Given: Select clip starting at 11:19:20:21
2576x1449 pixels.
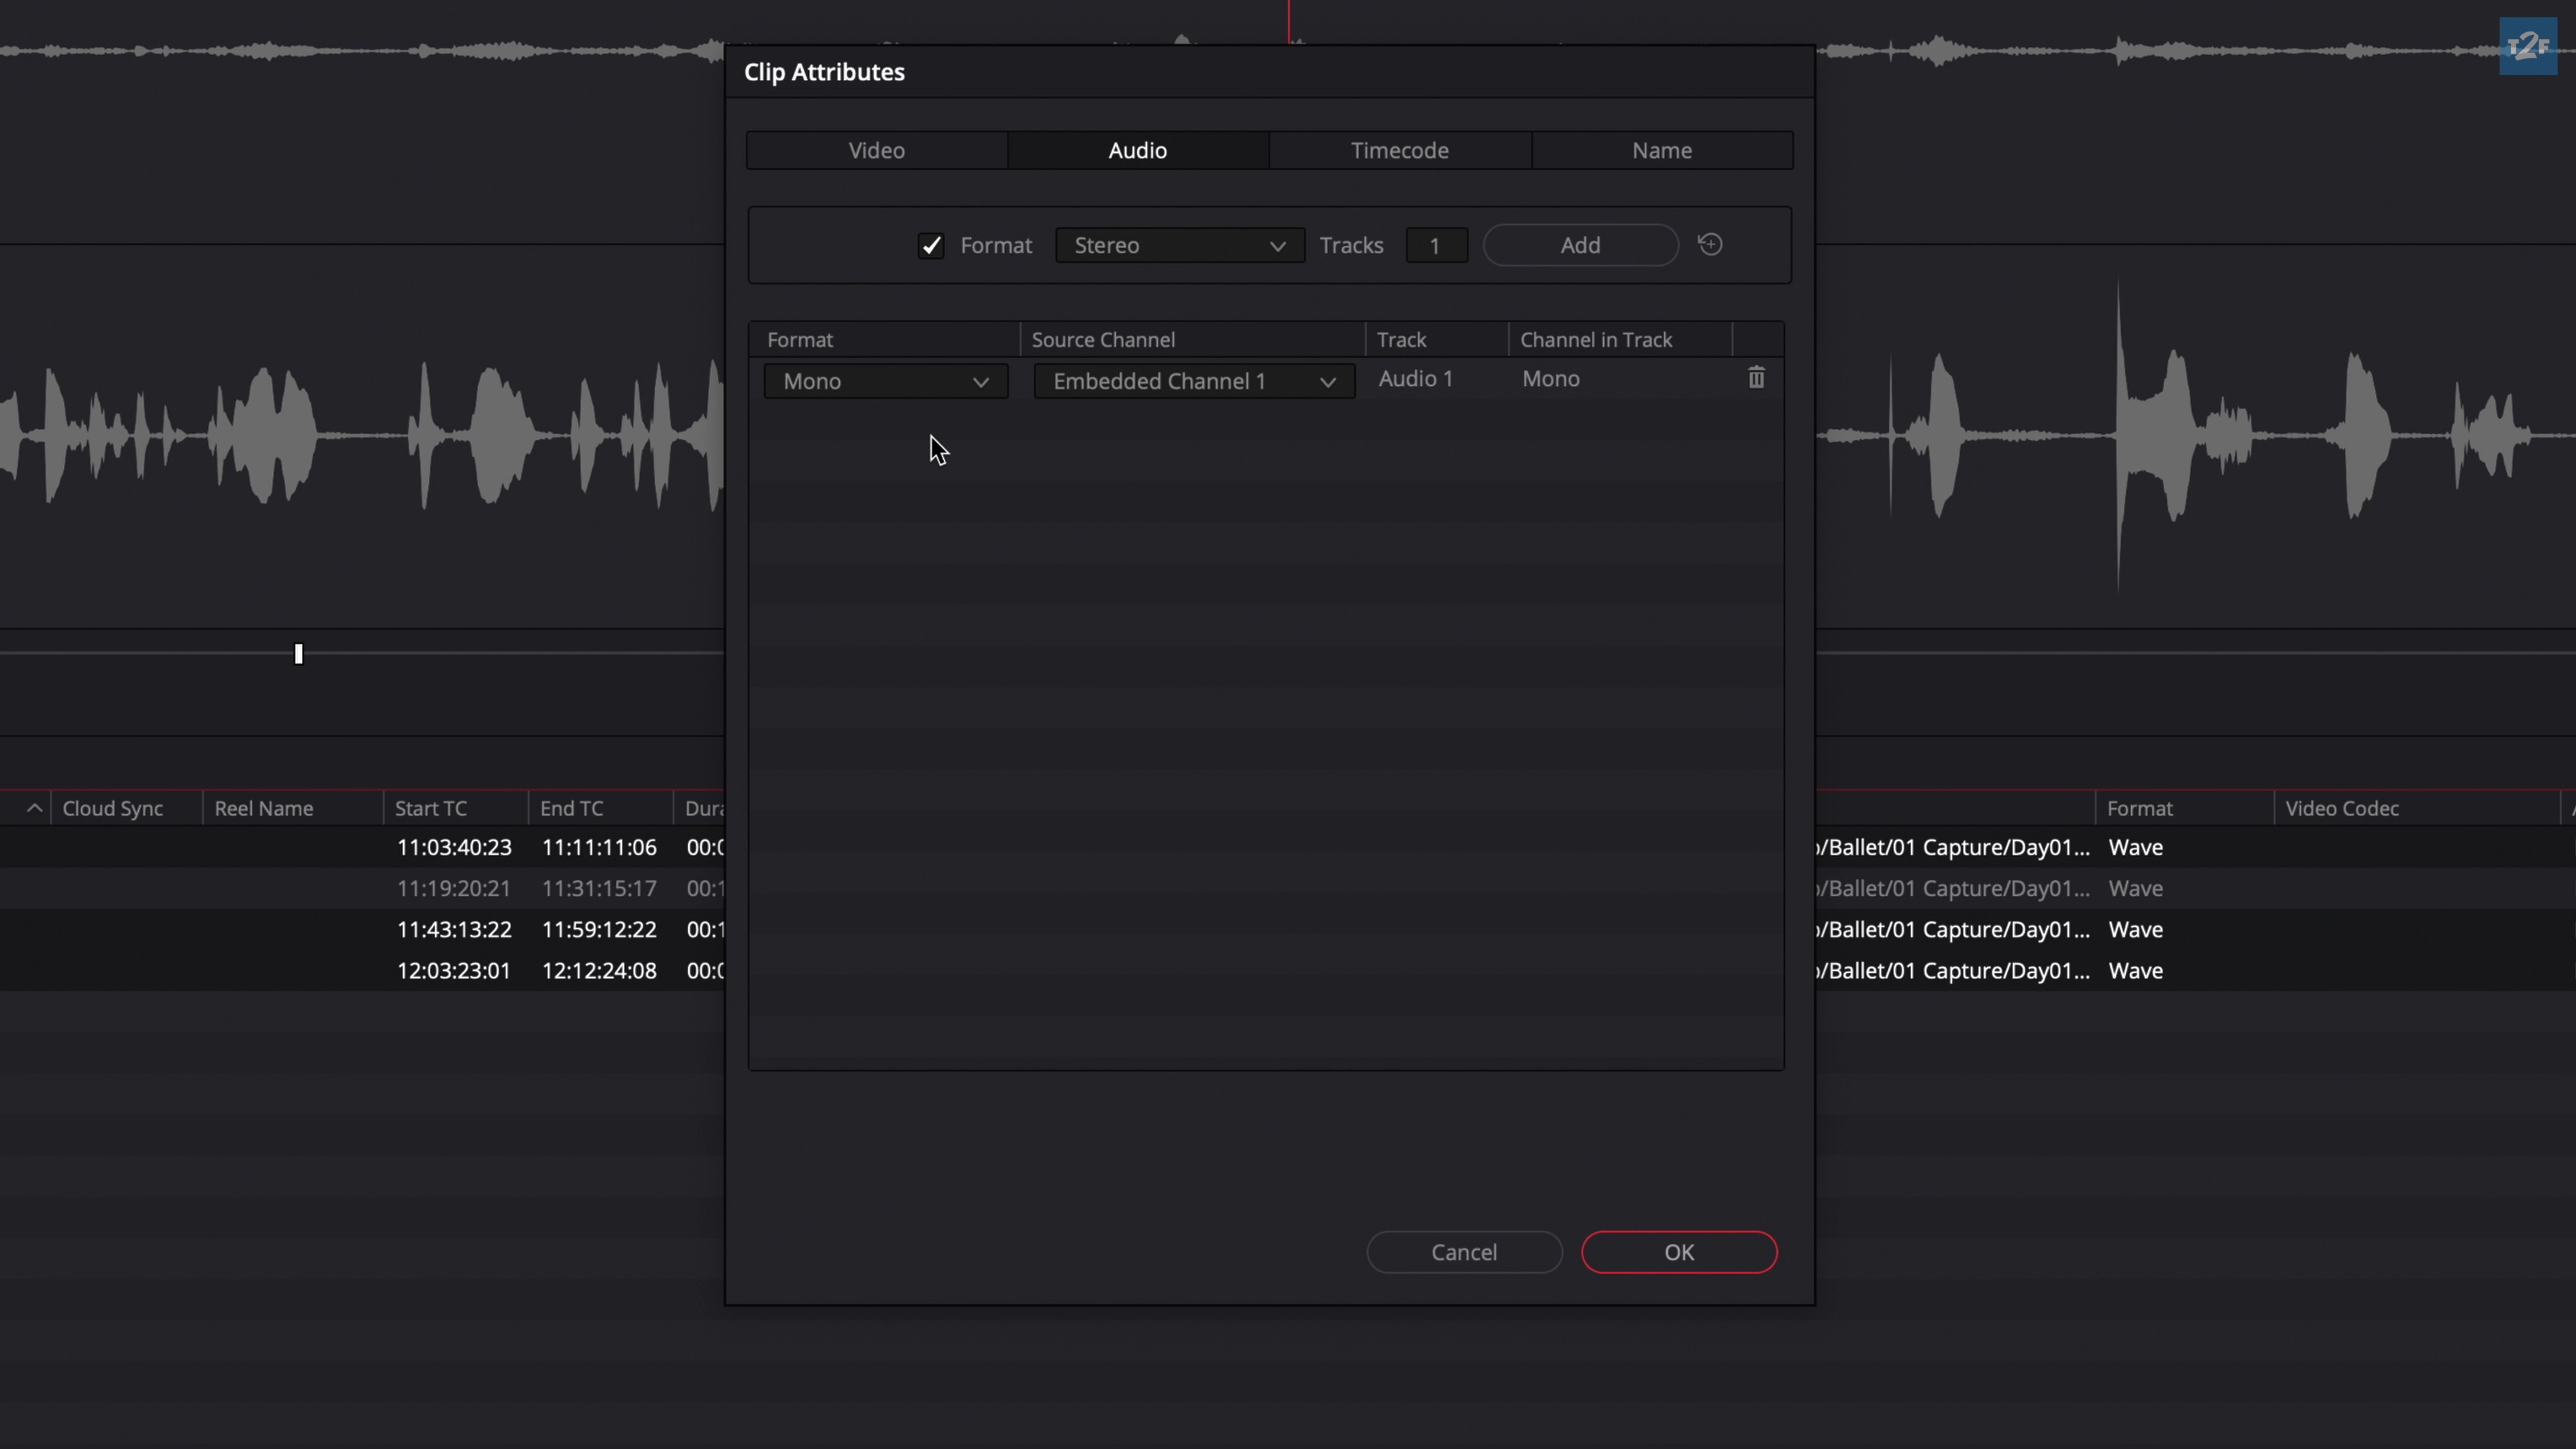Looking at the screenshot, I should pyautogui.click(x=453, y=888).
